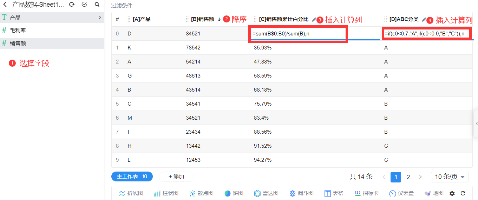Screen dimensions: 478x200
Task: Pick the 饼图 pie chart option
Action: [234, 193]
